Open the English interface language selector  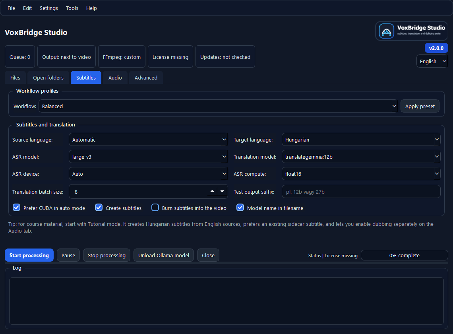tap(432, 61)
